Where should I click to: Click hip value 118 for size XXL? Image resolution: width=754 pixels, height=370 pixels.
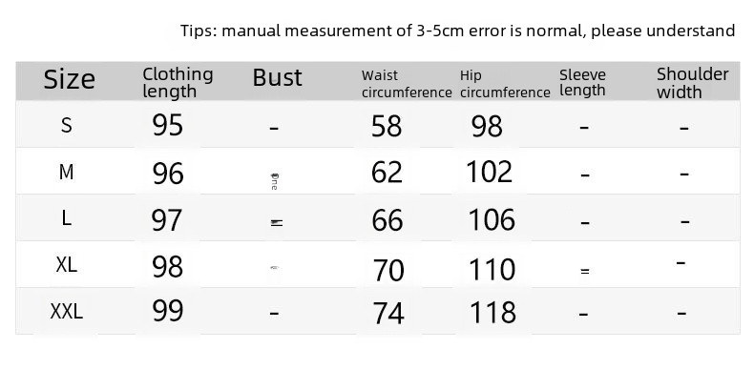coord(492,313)
